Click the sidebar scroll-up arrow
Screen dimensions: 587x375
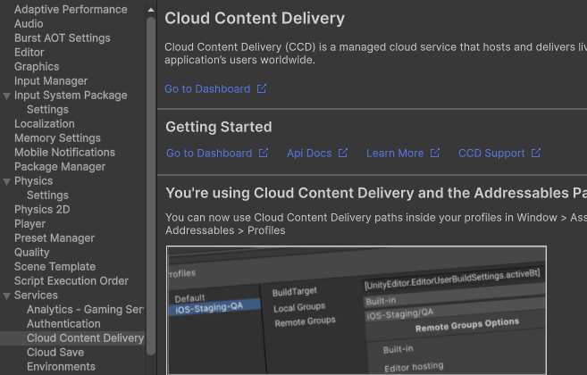[151, 10]
